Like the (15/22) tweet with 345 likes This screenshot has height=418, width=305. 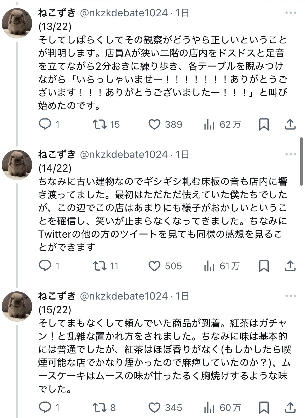[x=154, y=408]
